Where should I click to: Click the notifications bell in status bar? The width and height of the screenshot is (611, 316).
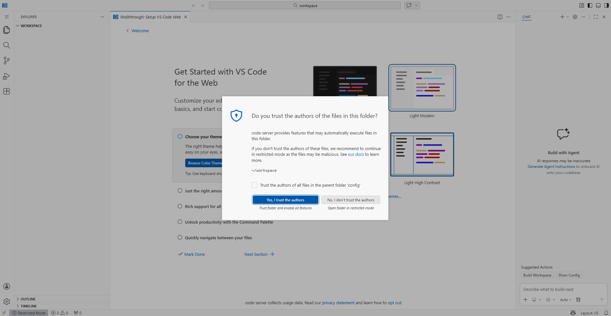click(x=606, y=313)
